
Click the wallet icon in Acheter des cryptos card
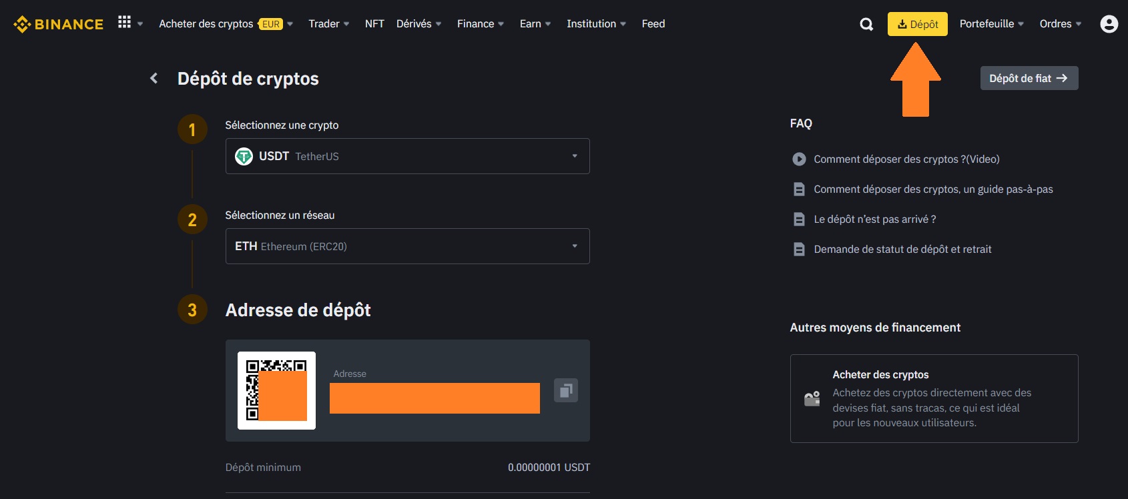tap(812, 399)
